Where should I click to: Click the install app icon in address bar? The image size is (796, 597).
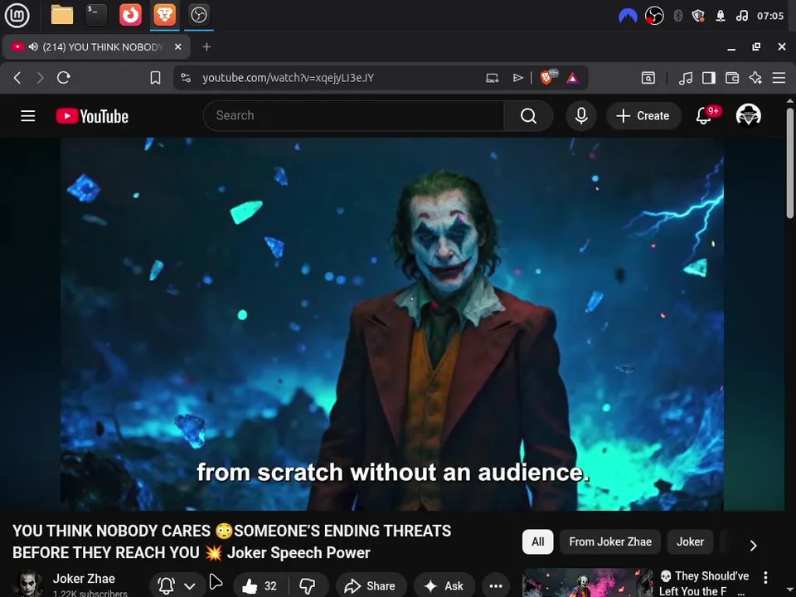click(492, 78)
